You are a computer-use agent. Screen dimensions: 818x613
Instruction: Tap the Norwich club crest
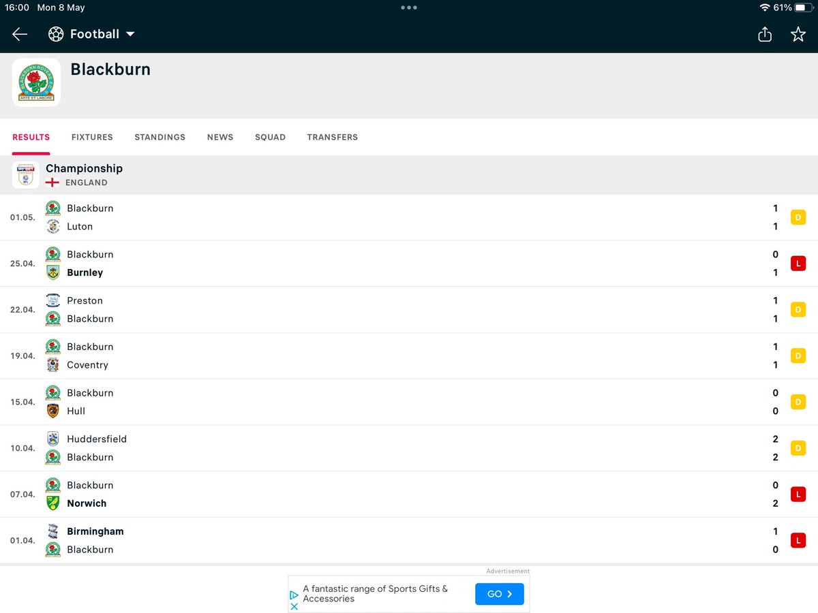52,503
